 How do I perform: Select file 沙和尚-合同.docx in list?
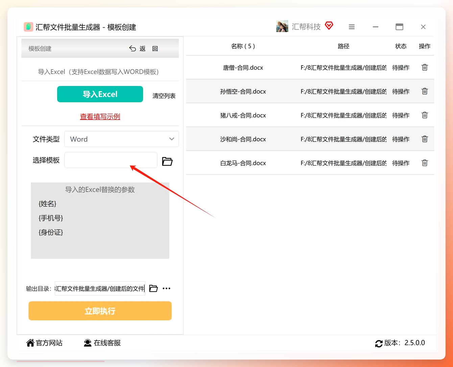(x=243, y=139)
